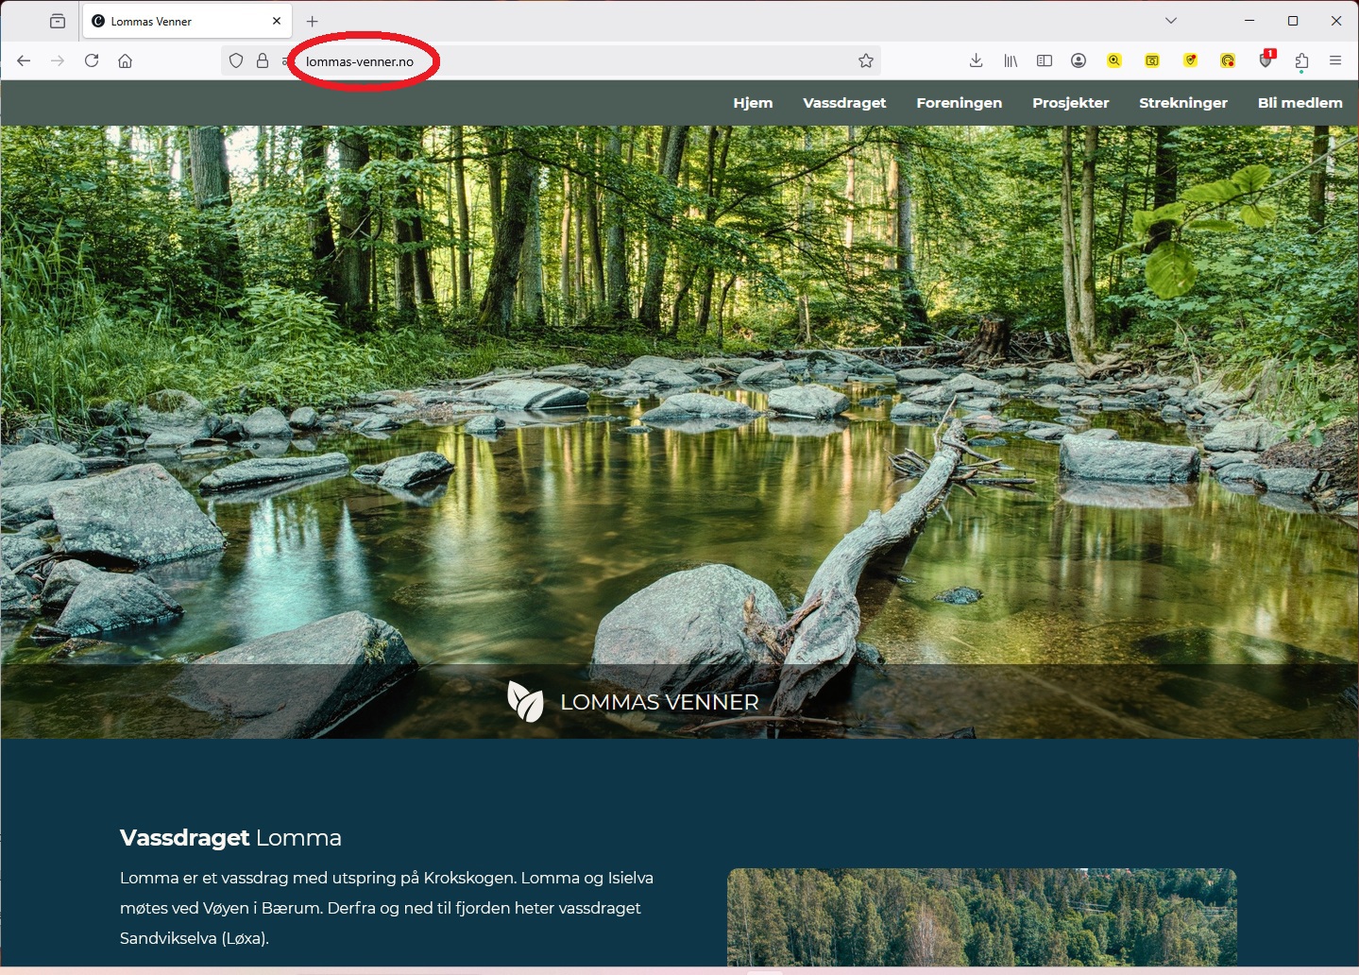Show the tracking protection shield panel
The height and width of the screenshot is (975, 1359).
tap(236, 60)
